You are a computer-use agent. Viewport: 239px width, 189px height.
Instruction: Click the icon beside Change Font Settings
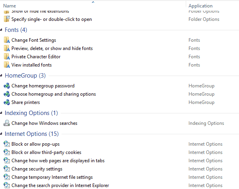pos(6,40)
